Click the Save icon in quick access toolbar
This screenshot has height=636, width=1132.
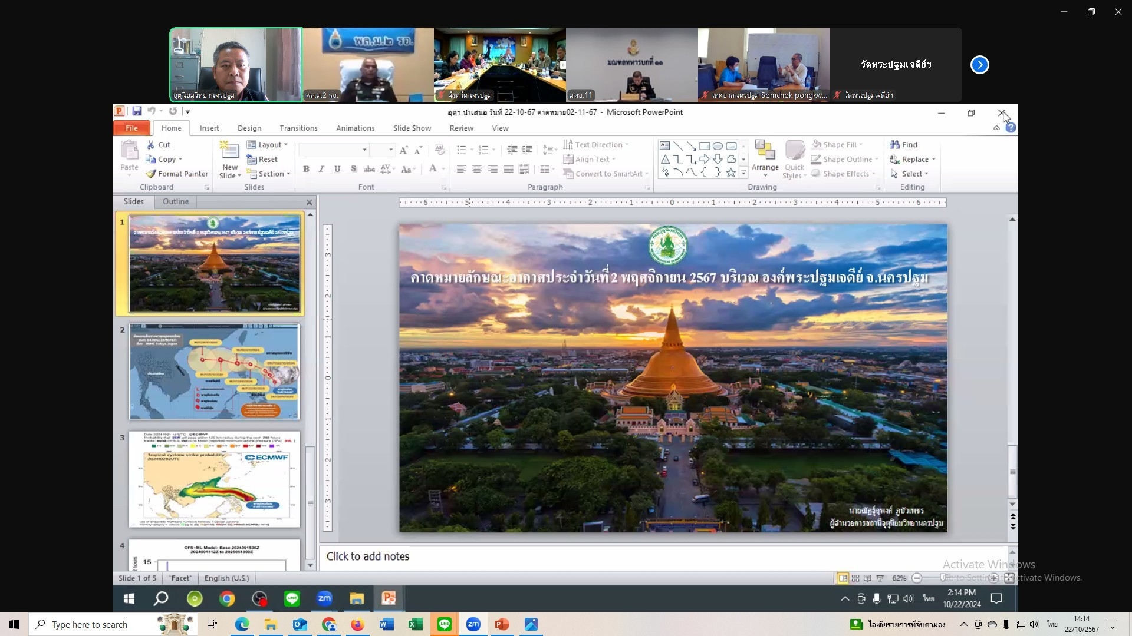[x=137, y=111]
